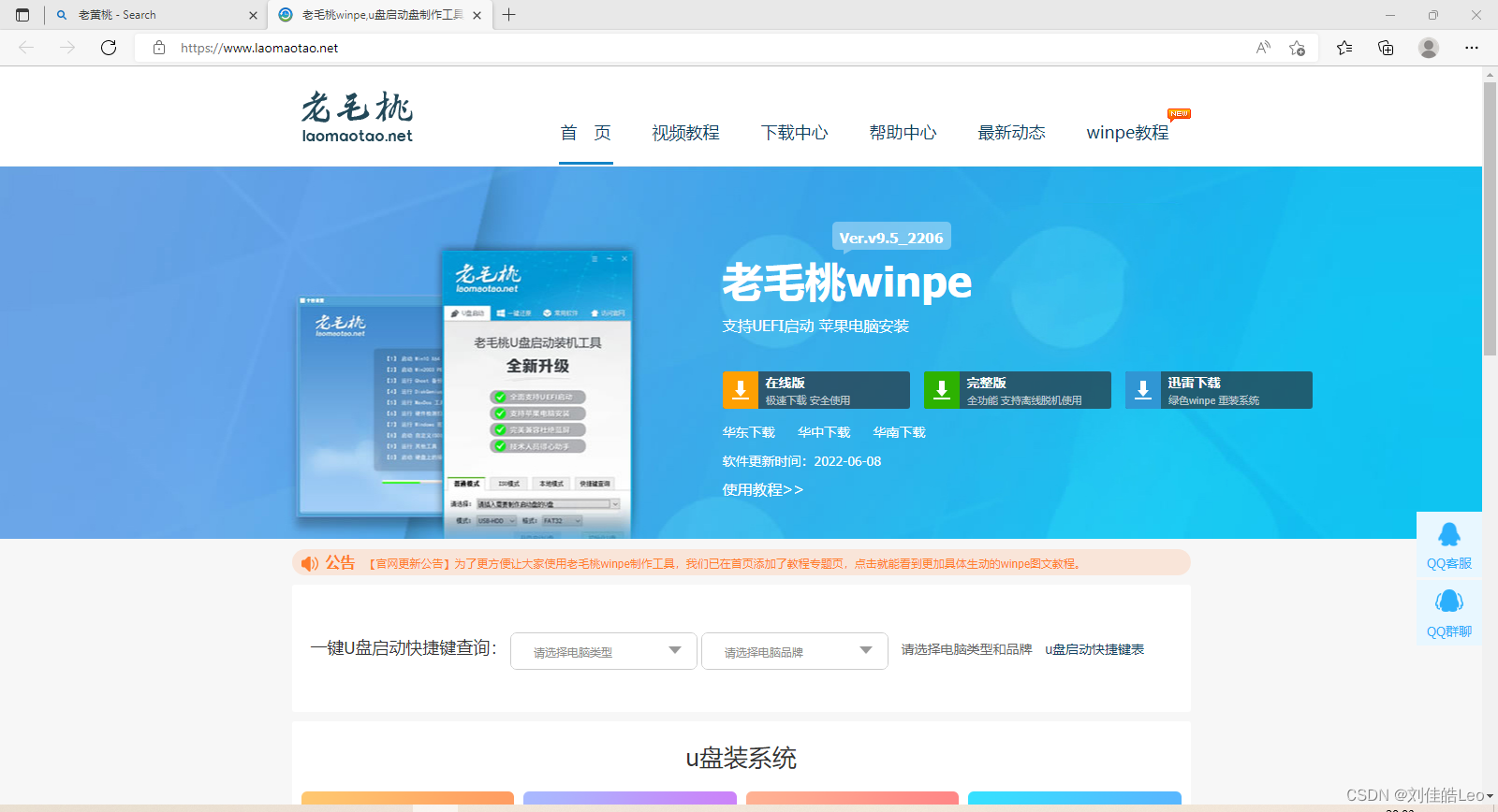1498x812 pixels.
Task: Open the 官网更新公告 announcement text
Action: [x=725, y=563]
